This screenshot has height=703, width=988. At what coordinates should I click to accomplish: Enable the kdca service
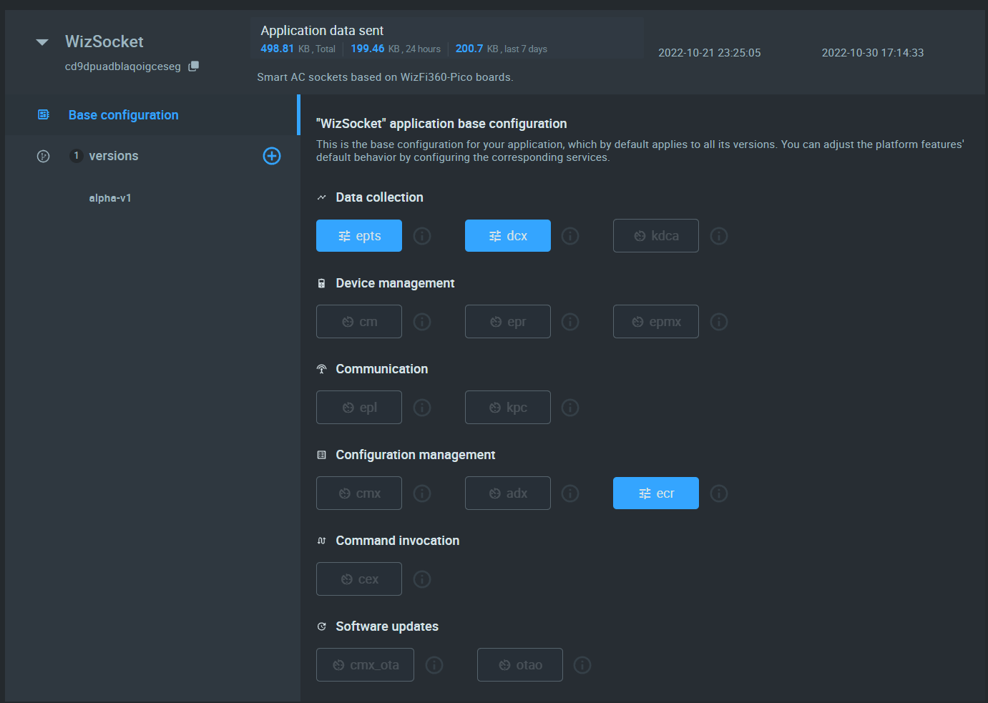click(x=656, y=236)
